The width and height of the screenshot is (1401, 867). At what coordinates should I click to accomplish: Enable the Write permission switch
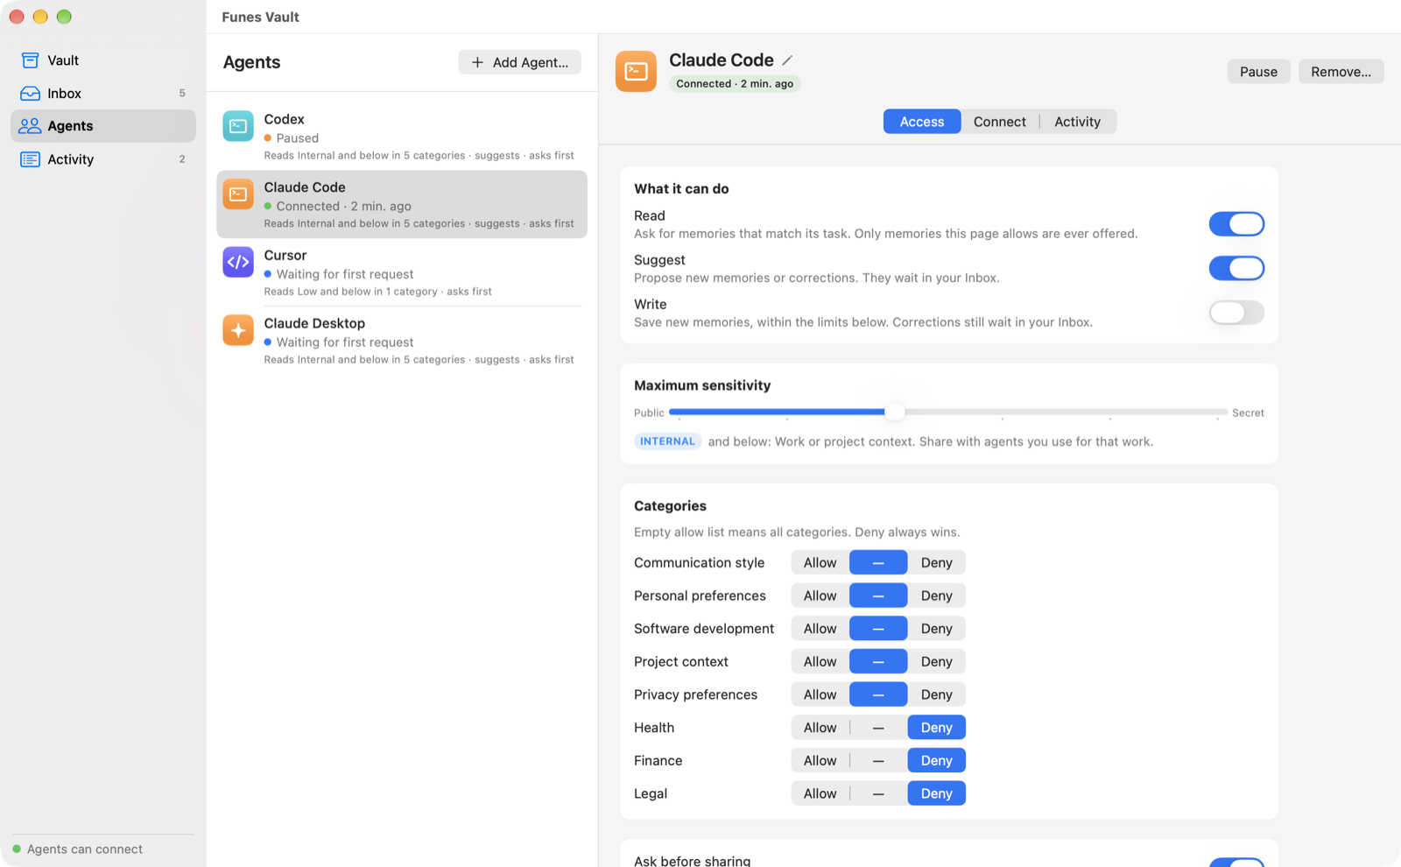[1236, 313]
